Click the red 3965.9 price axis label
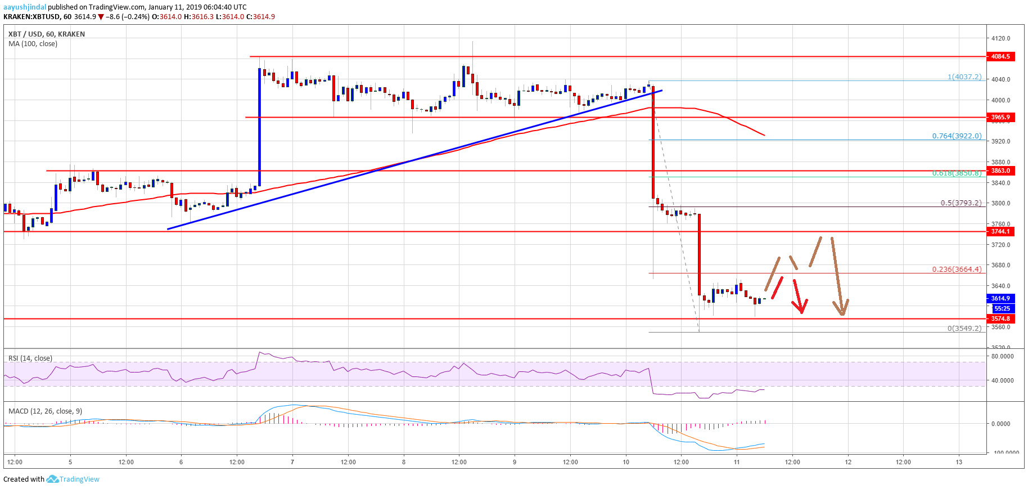 1000,118
